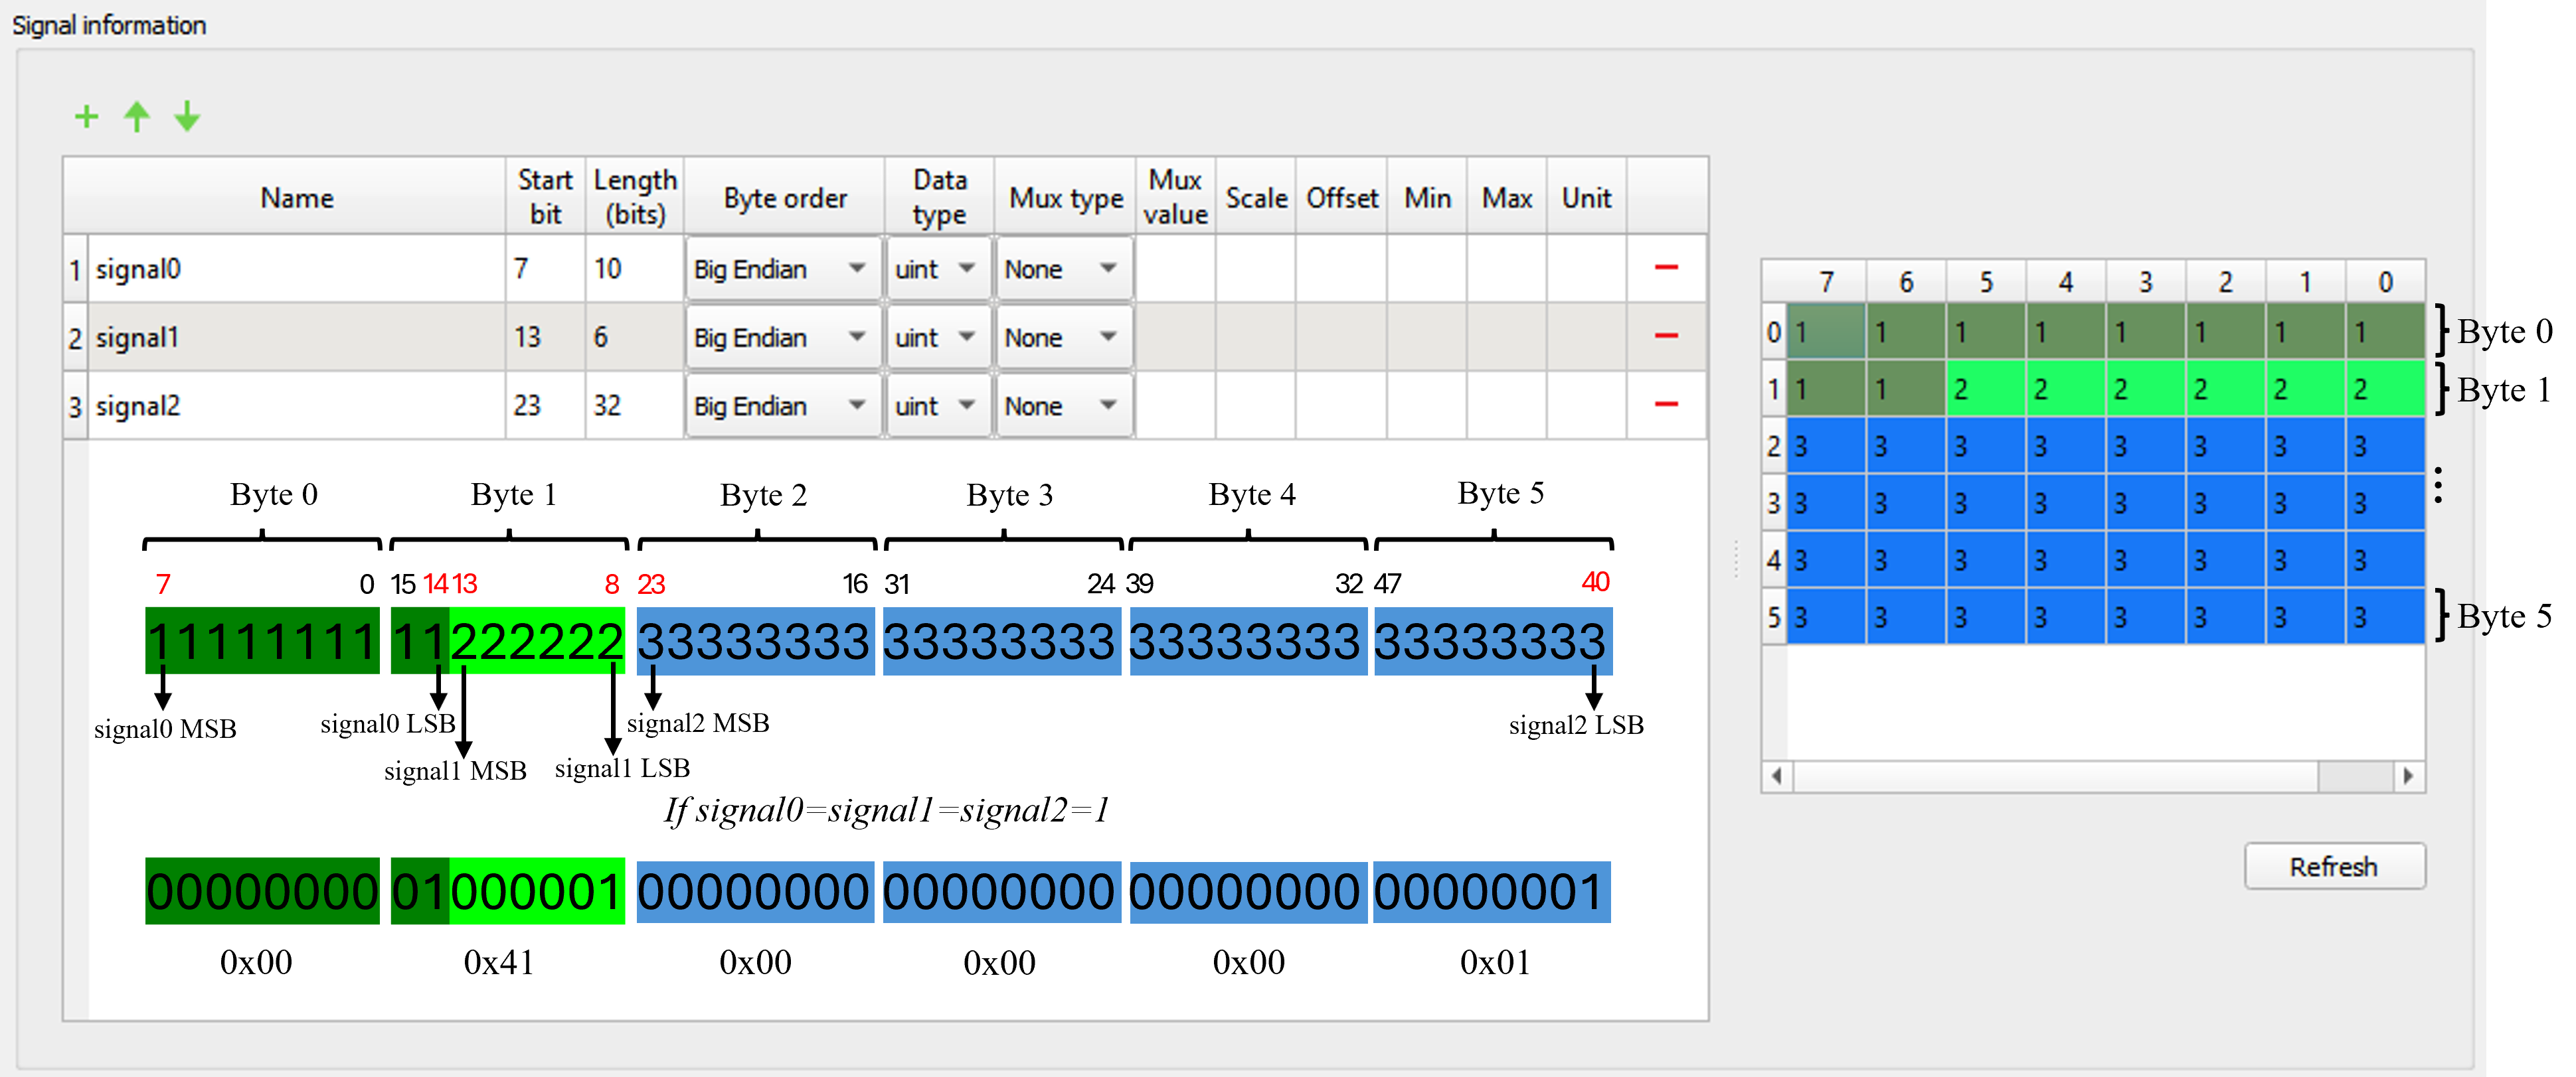Click bit 7 of byte 0 in grid

coord(1825,332)
